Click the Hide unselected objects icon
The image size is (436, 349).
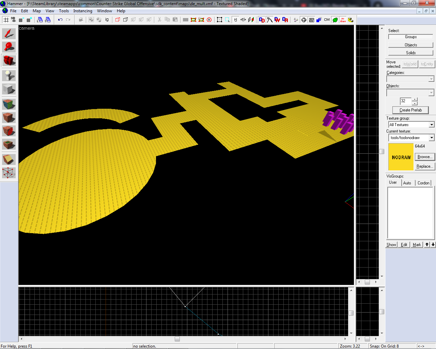(x=125, y=20)
